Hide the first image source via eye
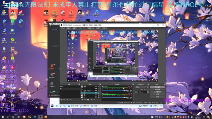Screen dimensions: 212x119 96,87
